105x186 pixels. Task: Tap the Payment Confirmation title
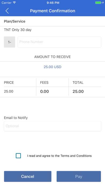[x=52, y=11]
